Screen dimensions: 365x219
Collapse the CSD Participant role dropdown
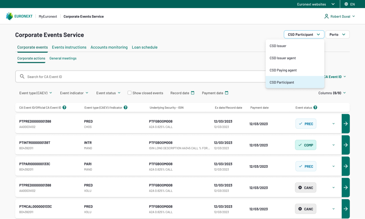tap(304, 35)
